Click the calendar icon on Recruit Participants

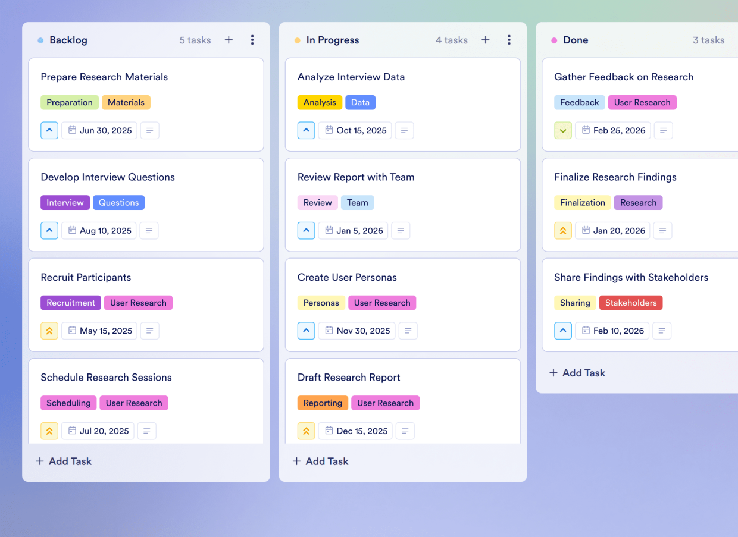[73, 331]
